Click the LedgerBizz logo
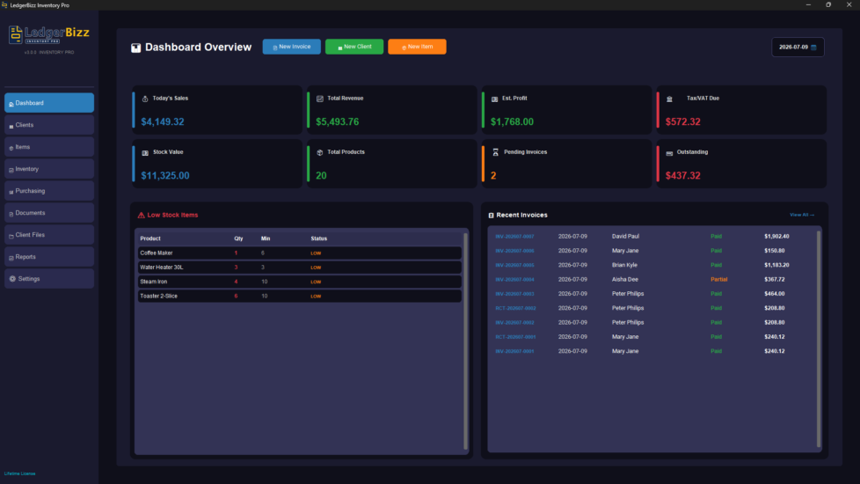860x484 pixels. click(x=49, y=34)
